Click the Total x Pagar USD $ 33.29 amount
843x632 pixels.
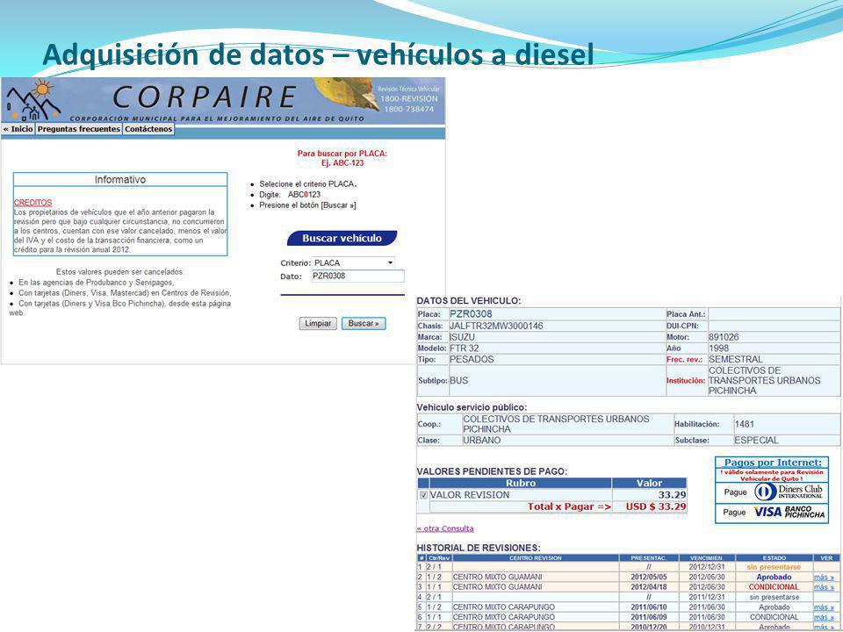coord(656,506)
